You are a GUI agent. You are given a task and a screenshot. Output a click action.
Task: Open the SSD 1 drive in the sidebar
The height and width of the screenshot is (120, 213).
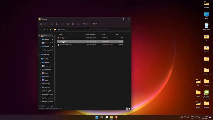pos(47,84)
